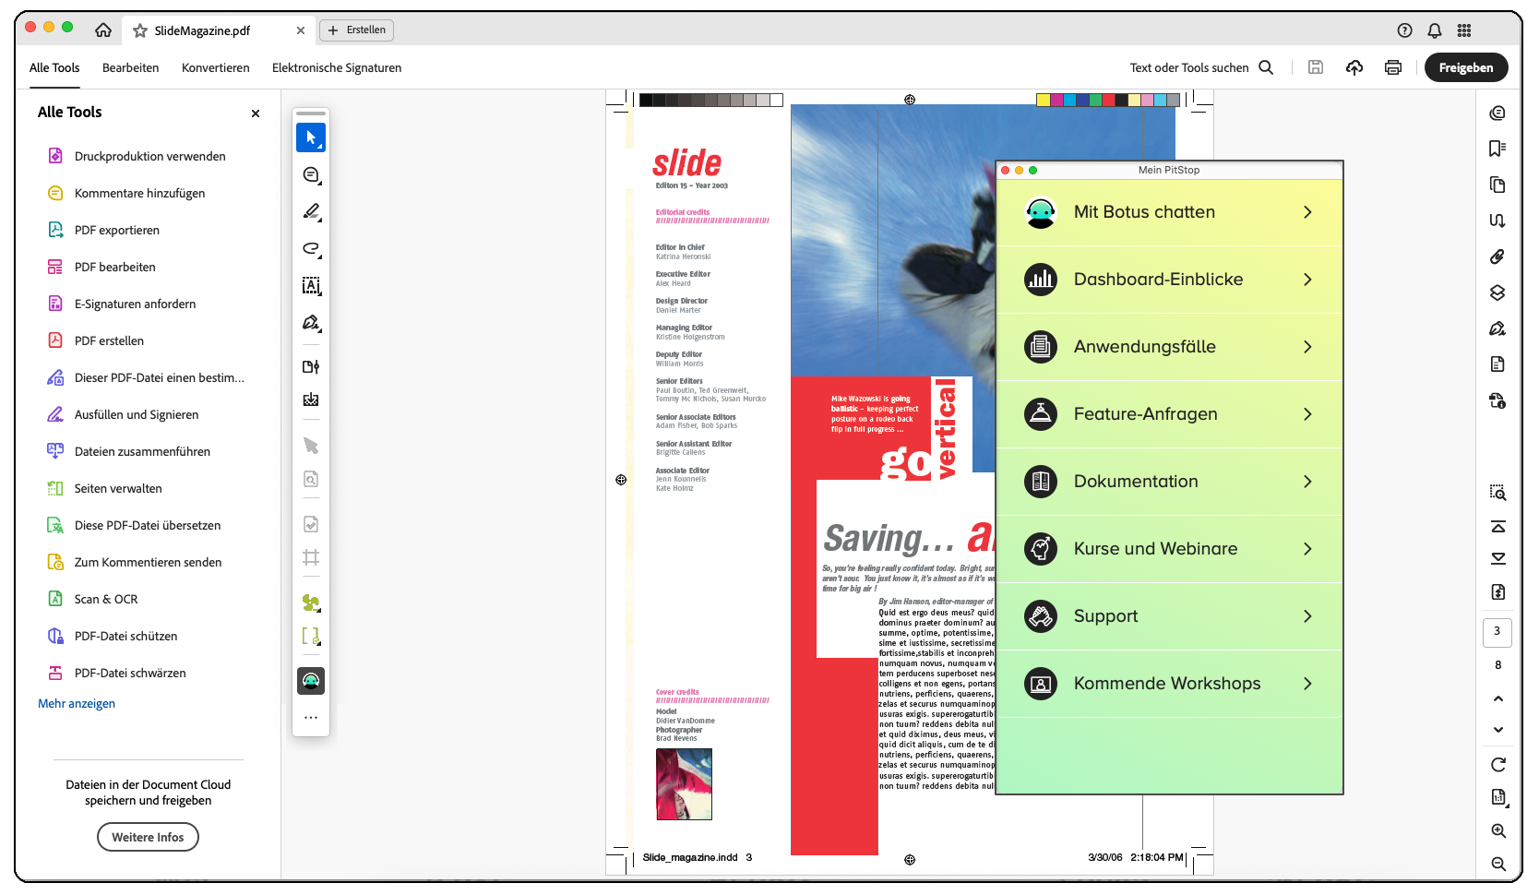This screenshot has height=895, width=1539.
Task: Expand the Kurse und Webinare entry
Action: (1169, 548)
